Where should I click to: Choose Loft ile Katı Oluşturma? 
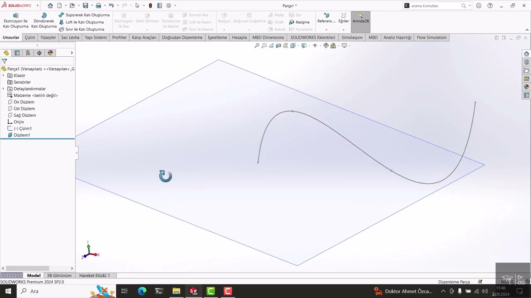(x=82, y=22)
